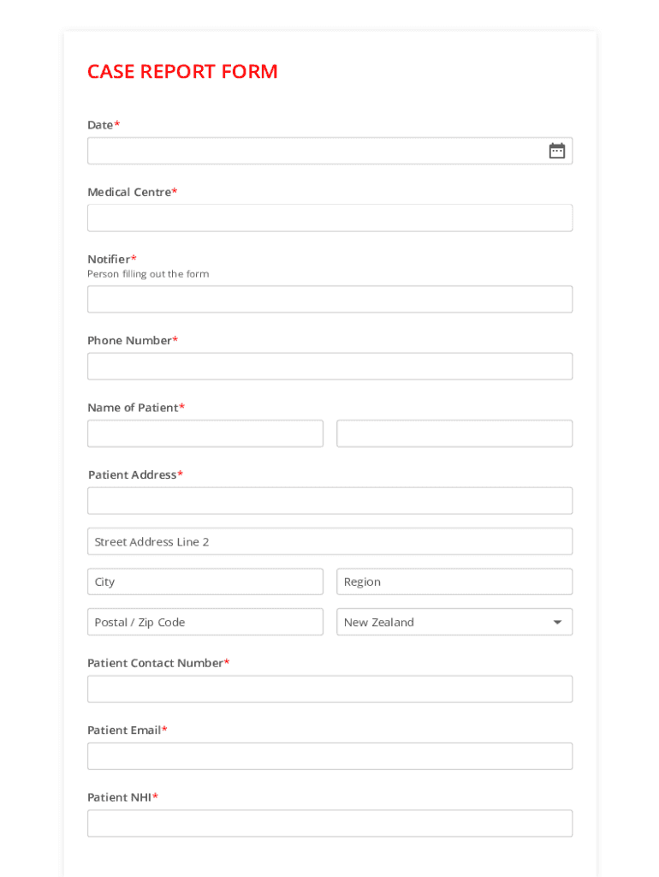Viewport: 659px width, 877px height.
Task: Click the Notifier input box
Action: [x=329, y=299]
